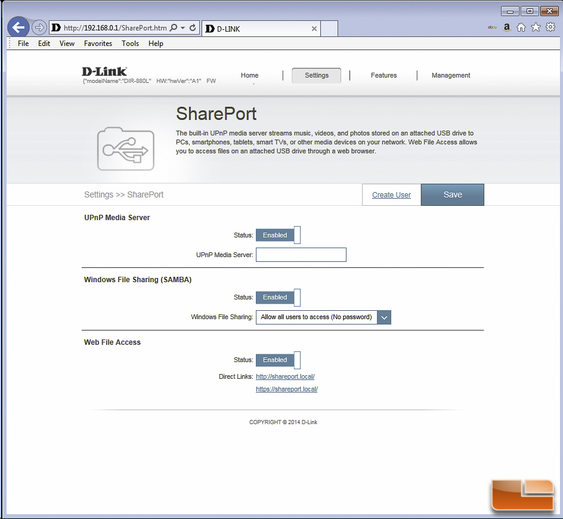This screenshot has height=519, width=563.
Task: Toggle Windows File Sharing (SAMBA) status switch
Action: (x=278, y=298)
